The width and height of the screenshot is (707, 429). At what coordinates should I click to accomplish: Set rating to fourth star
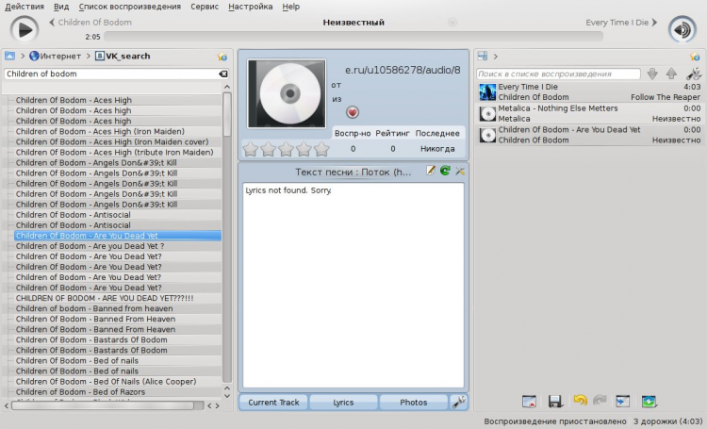(304, 149)
